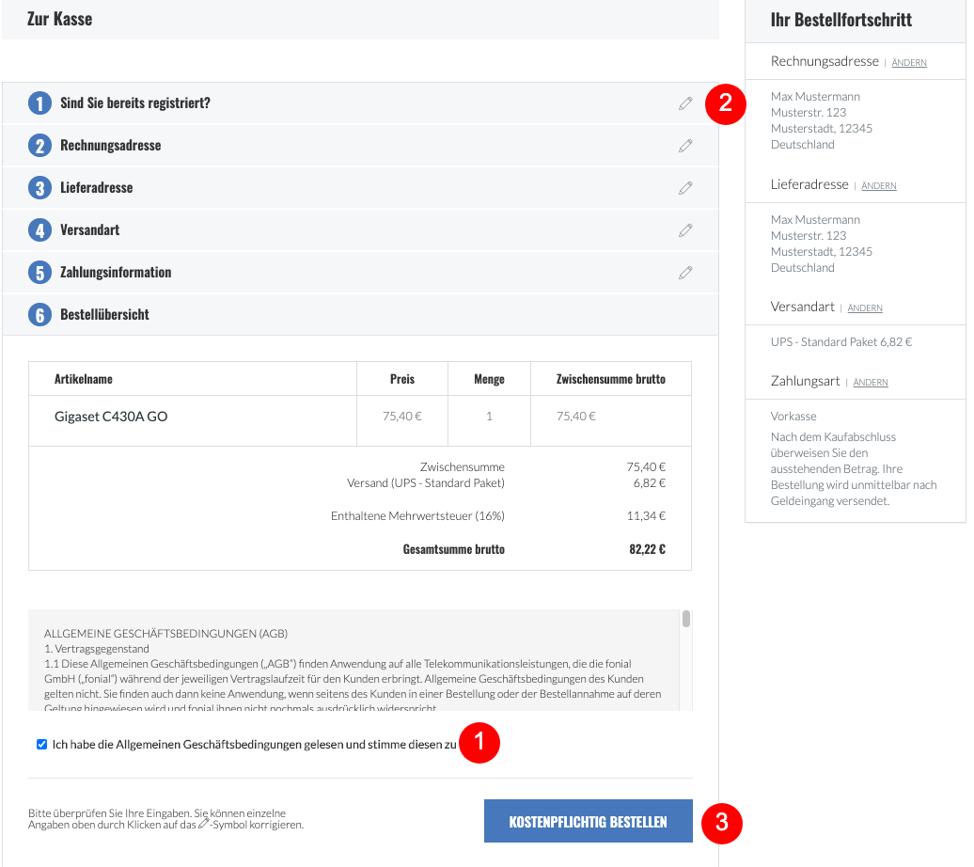Edit Rechnungsadresse step via pencil icon

[x=685, y=146]
